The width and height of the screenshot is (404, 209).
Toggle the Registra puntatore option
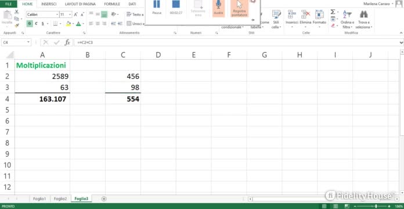click(239, 8)
